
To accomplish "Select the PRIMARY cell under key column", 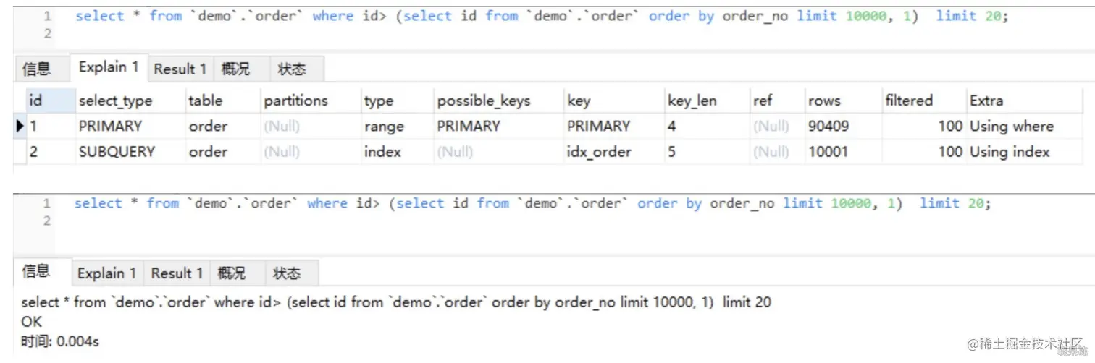I will (x=614, y=126).
